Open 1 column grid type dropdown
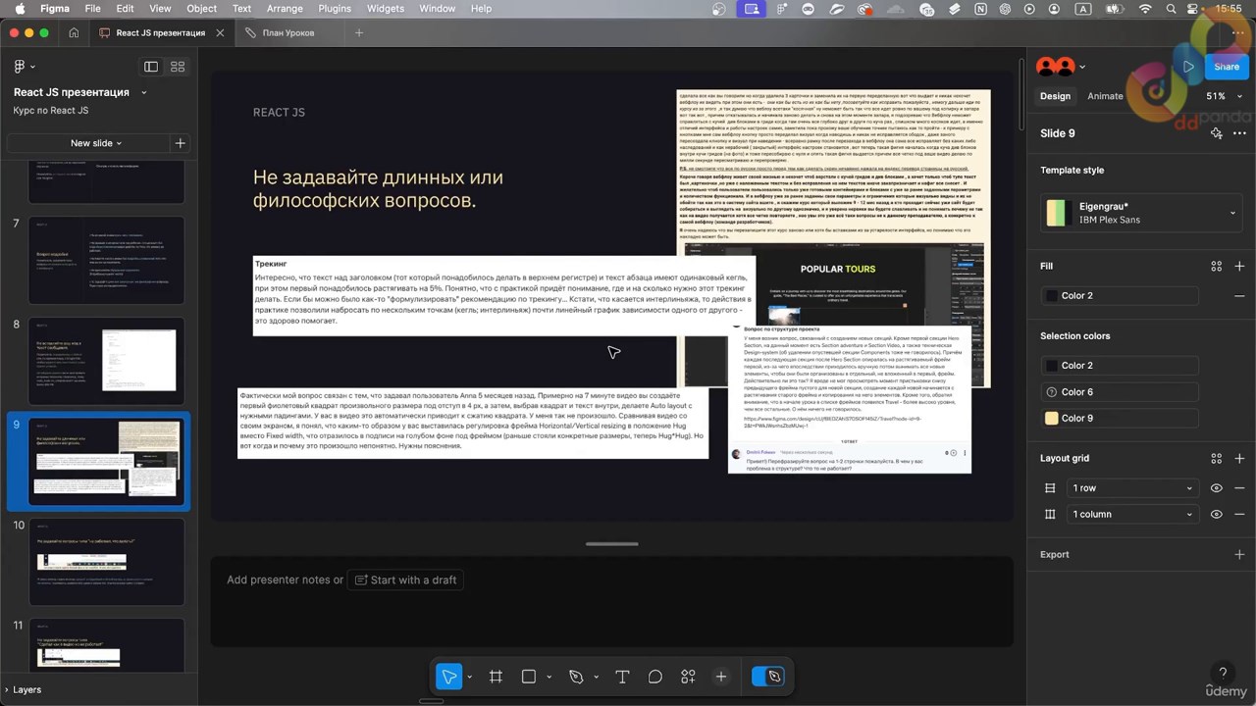 [x=1132, y=514]
